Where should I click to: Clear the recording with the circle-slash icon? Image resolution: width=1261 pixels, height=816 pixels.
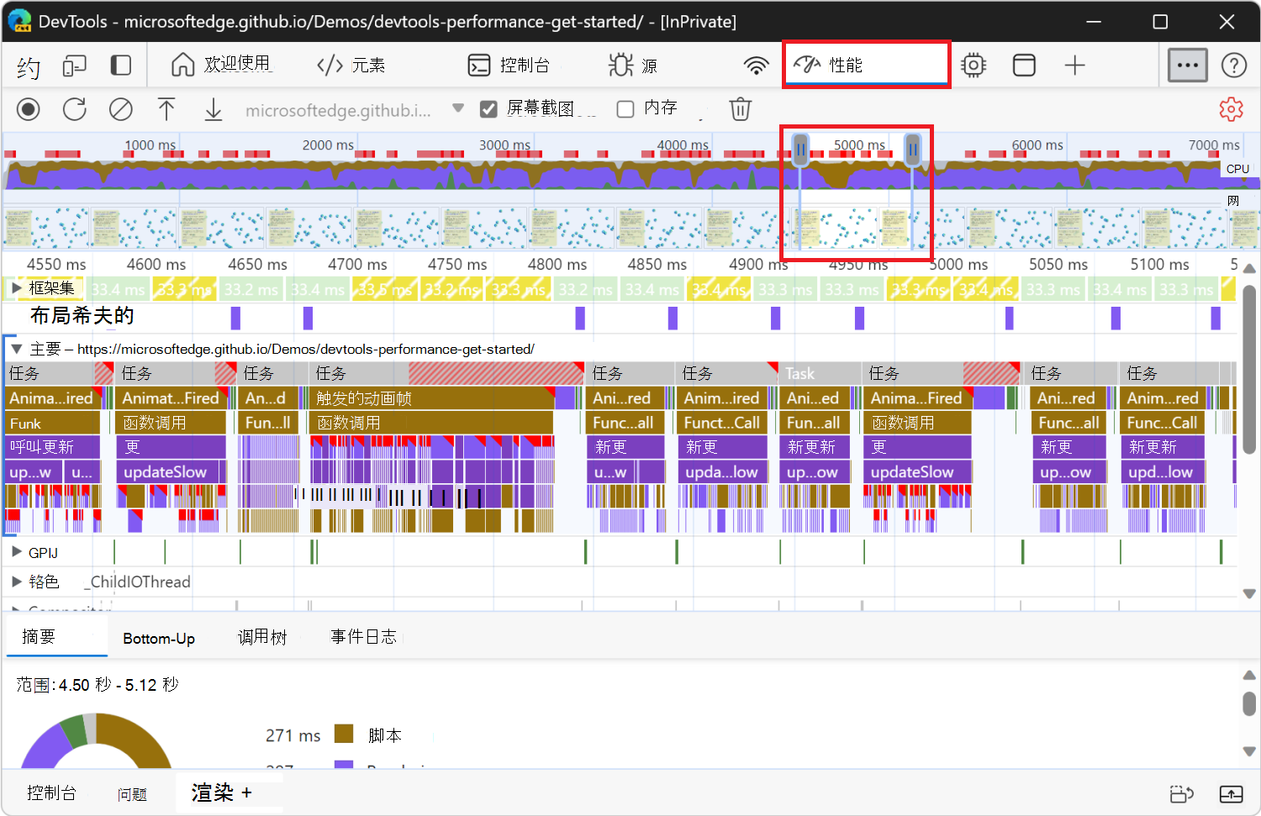(x=121, y=109)
